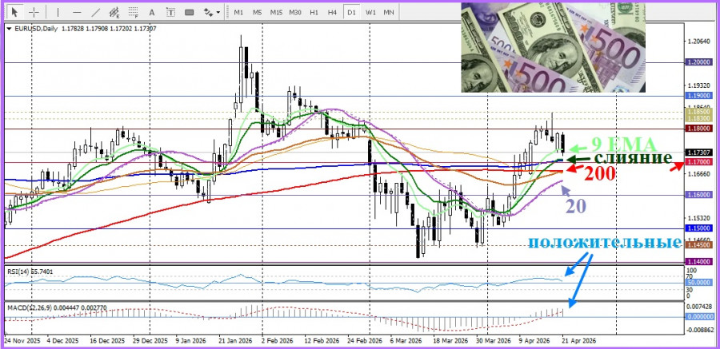Switch chart to M1 timeframe
Image resolution: width=720 pixels, height=349 pixels.
(238, 13)
